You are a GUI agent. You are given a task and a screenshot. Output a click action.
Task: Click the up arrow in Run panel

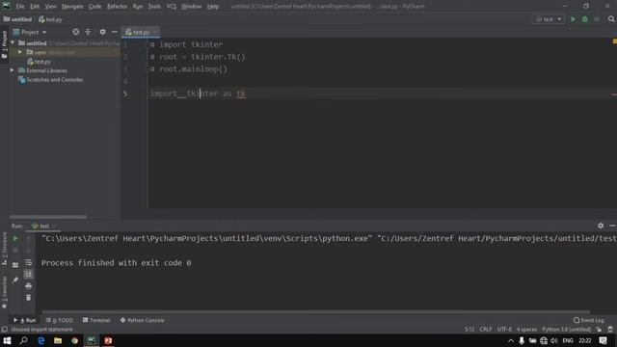28,238
